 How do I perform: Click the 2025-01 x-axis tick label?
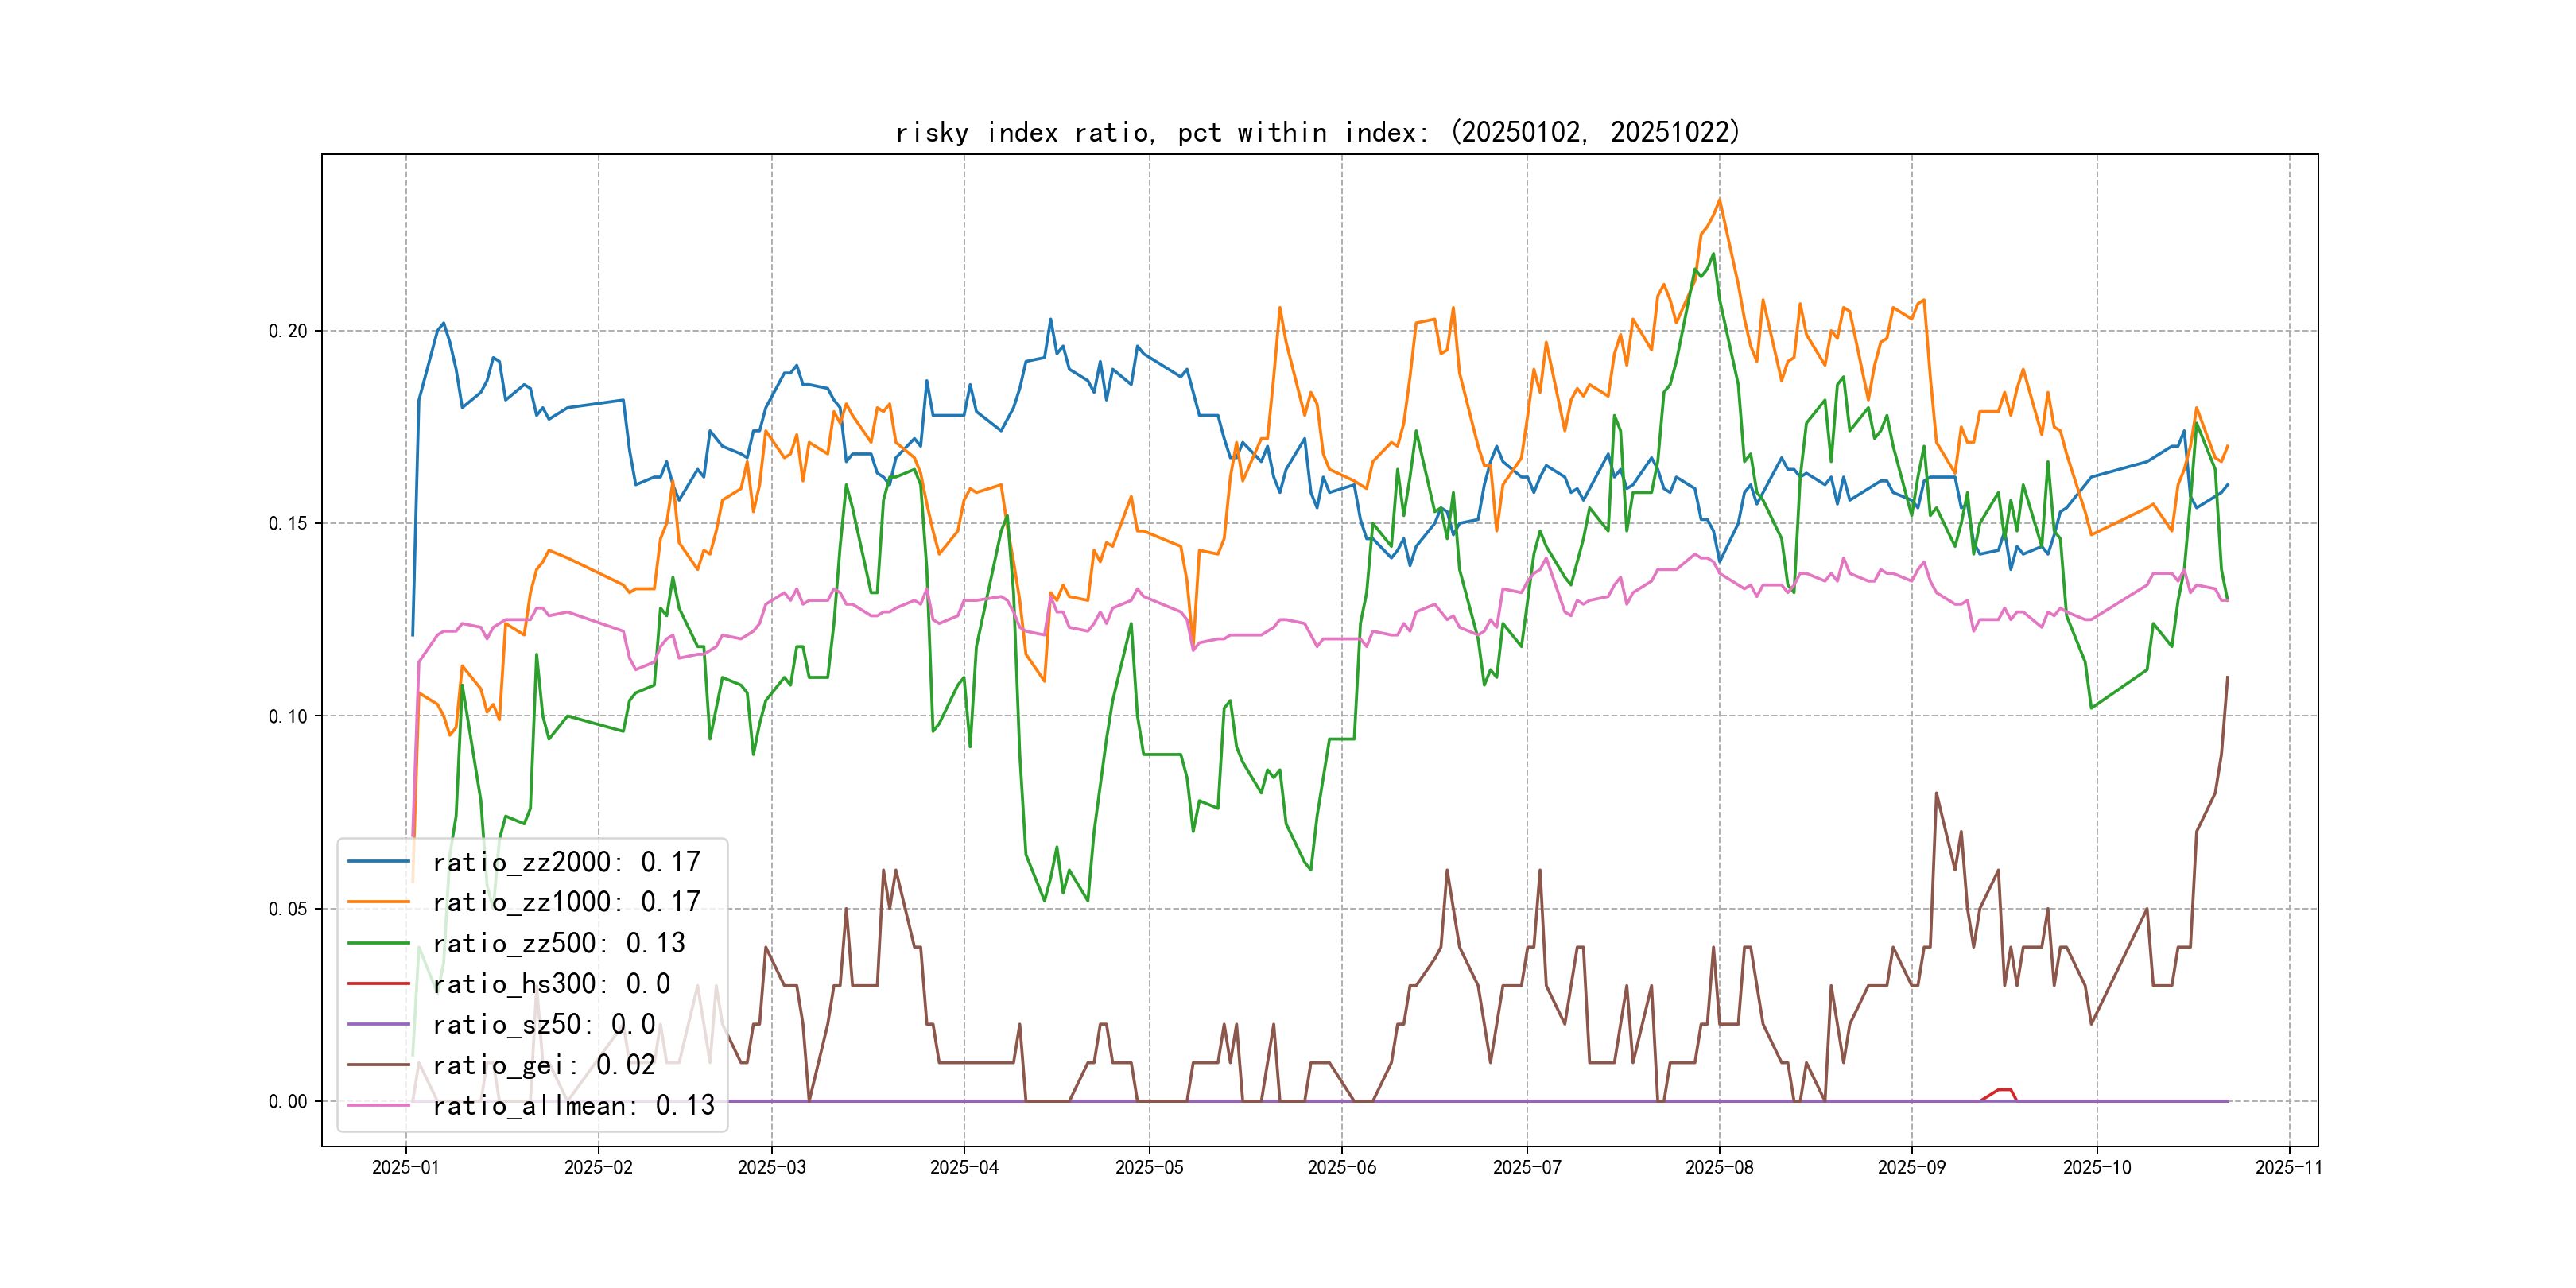[x=406, y=1167]
